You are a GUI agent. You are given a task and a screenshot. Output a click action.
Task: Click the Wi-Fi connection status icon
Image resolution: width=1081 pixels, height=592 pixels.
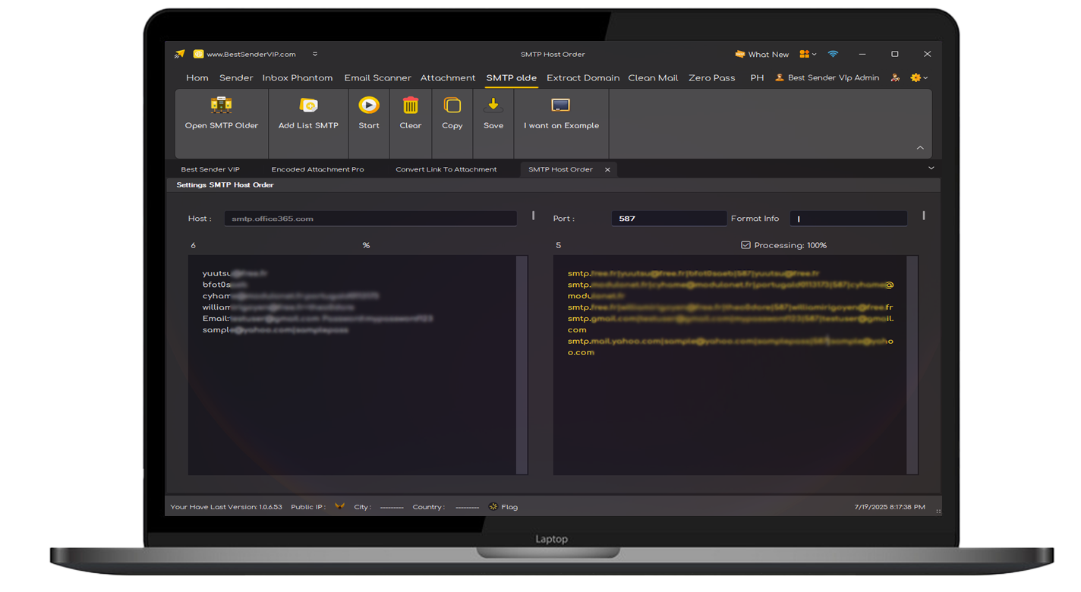[833, 54]
